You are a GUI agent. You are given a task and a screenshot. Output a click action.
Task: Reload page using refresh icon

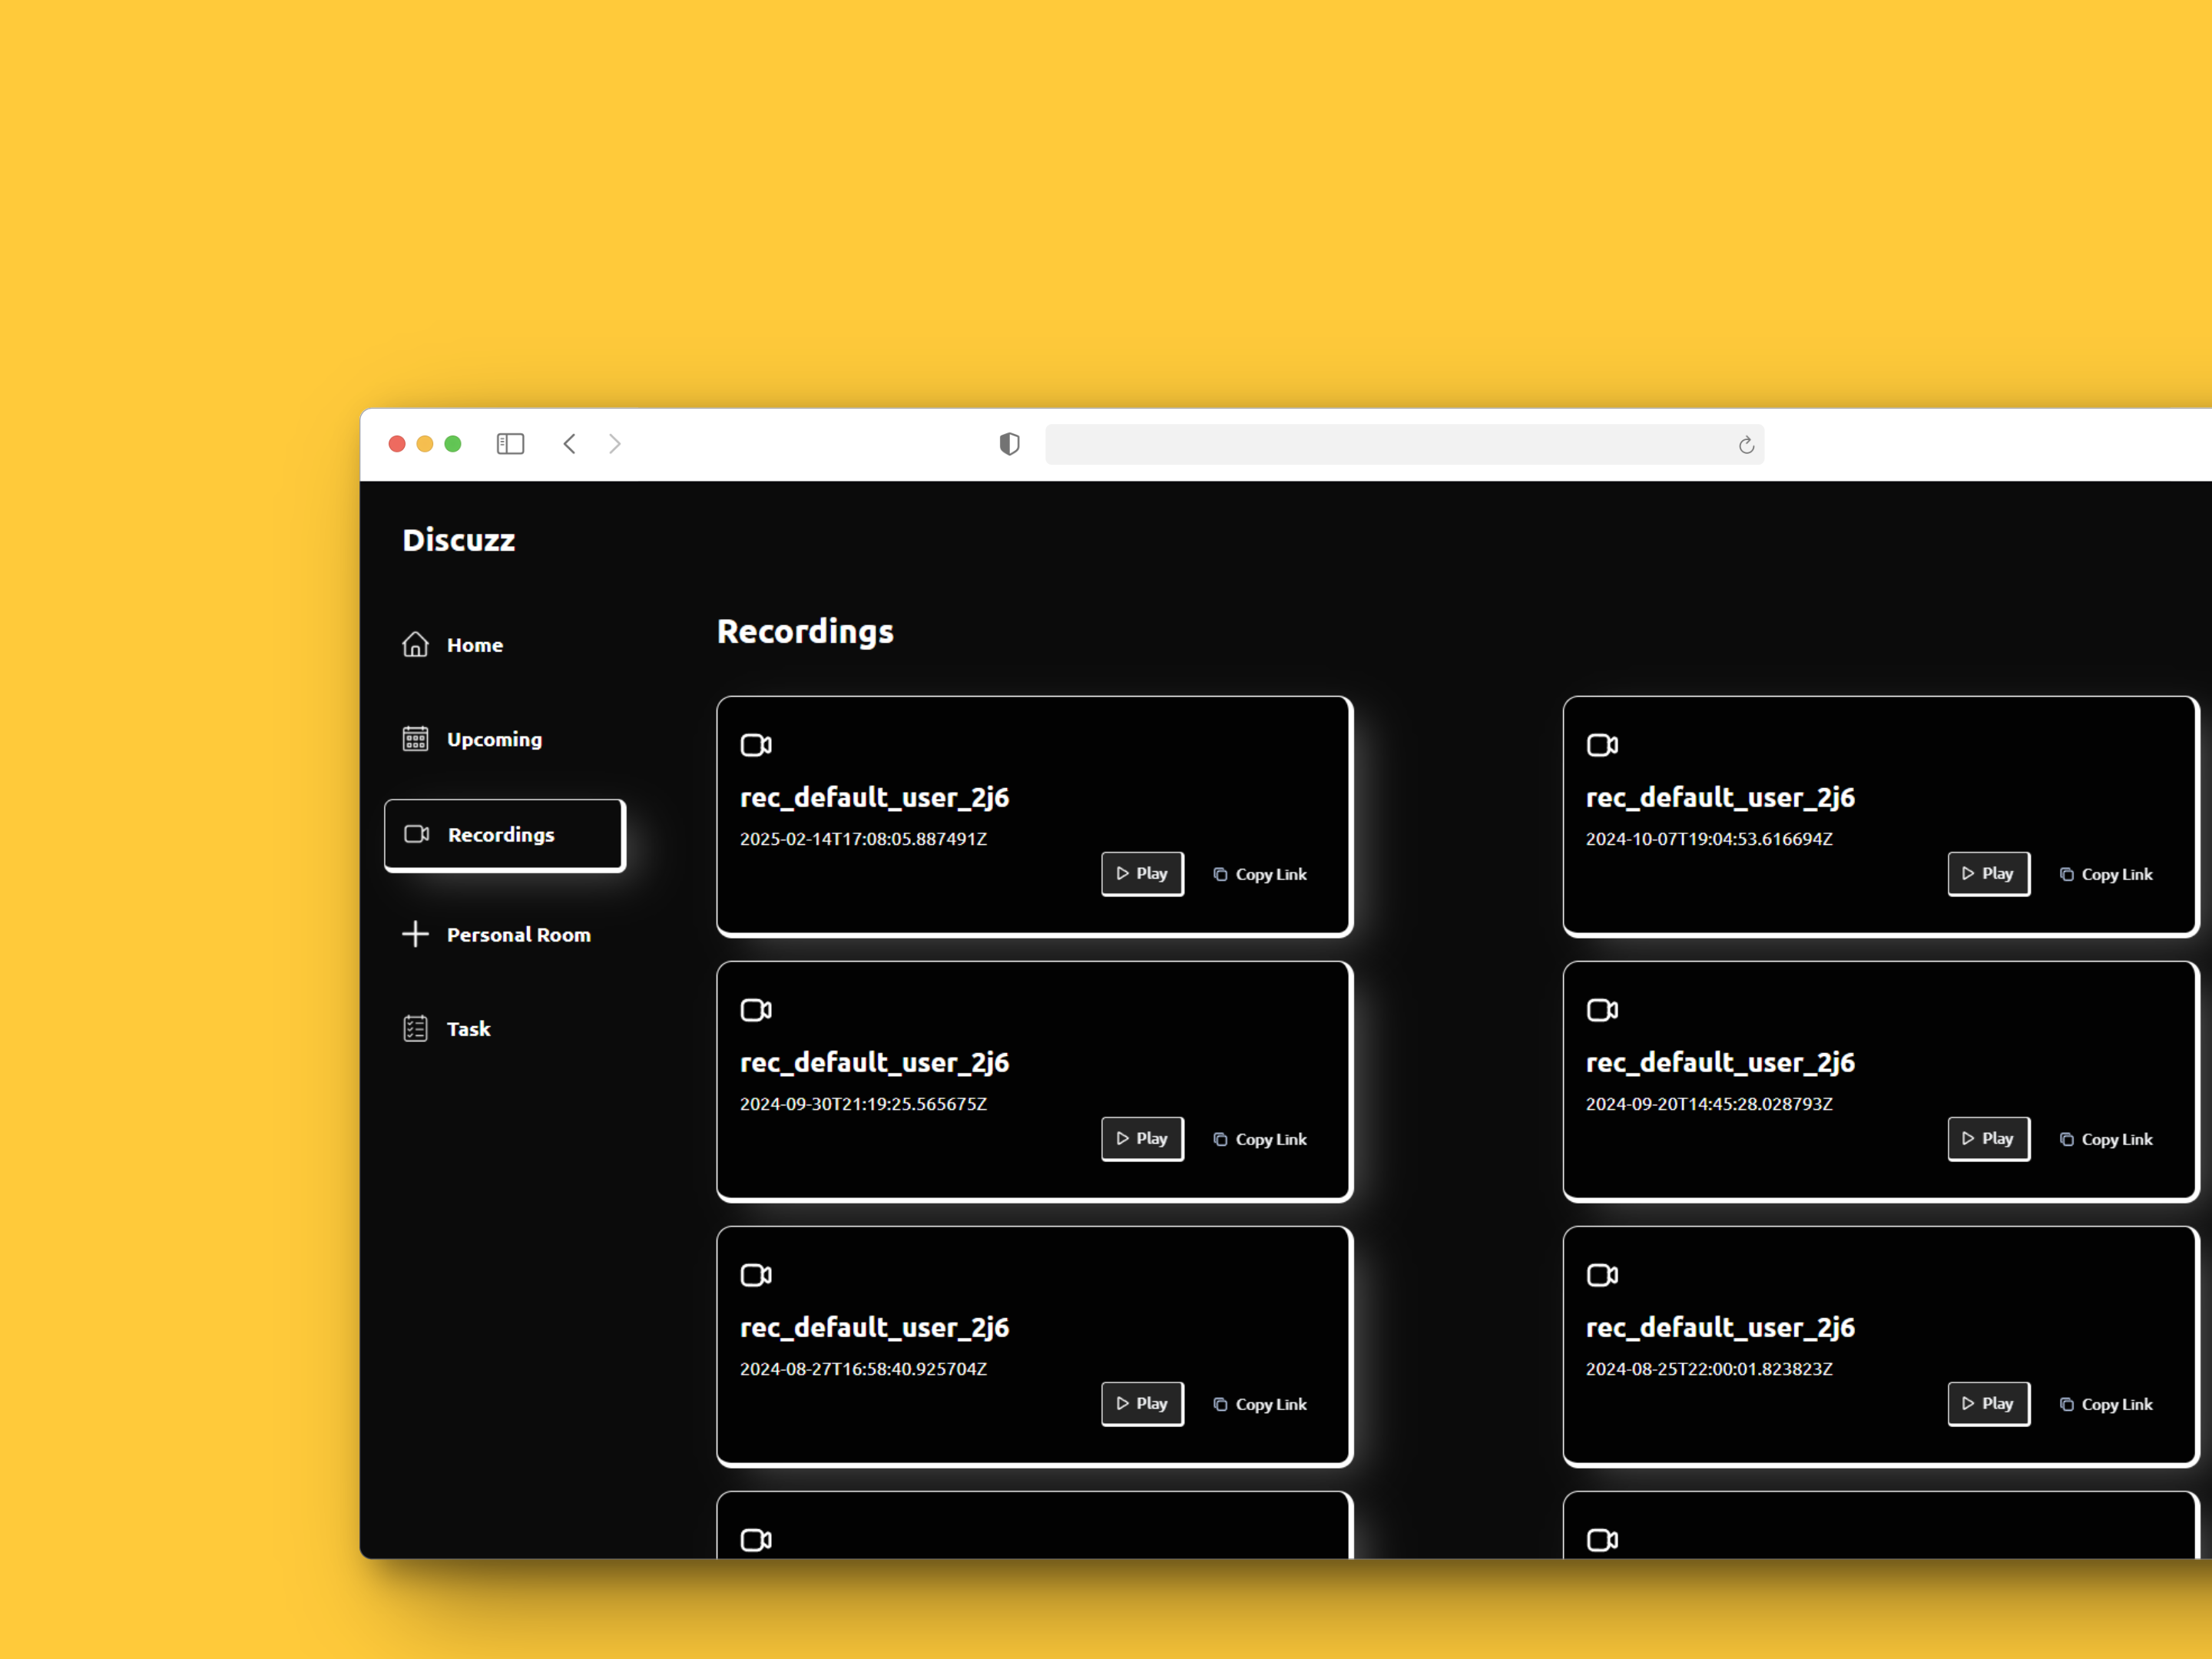click(1746, 445)
